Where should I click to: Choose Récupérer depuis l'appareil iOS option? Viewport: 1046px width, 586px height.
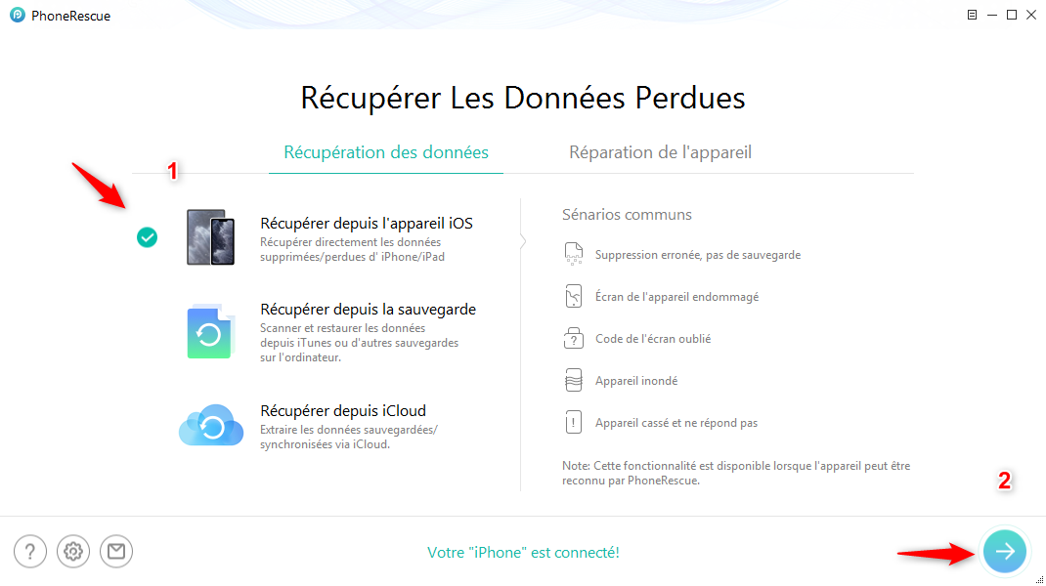point(366,224)
